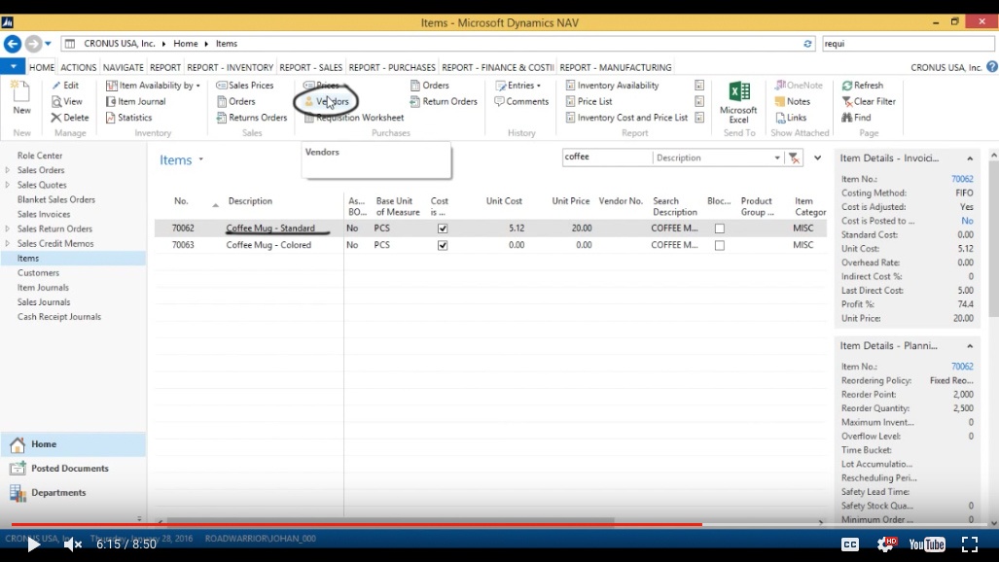Delete the selected item
999x562 pixels.
[69, 118]
